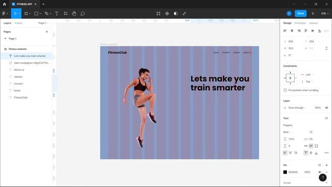Add a new fill with plus icon
The height and width of the screenshot is (187, 332).
click(326, 165)
